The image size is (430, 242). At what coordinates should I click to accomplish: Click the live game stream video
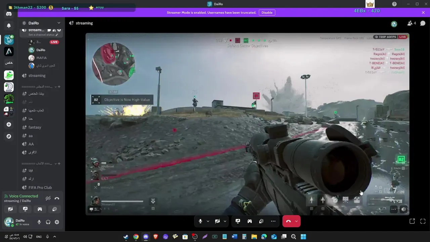[x=247, y=124]
